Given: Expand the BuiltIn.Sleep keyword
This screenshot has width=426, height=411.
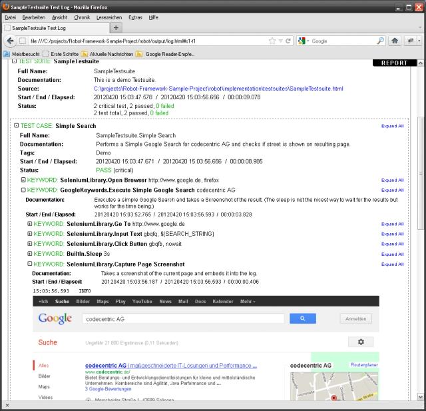Looking at the screenshot, I should coord(30,254).
